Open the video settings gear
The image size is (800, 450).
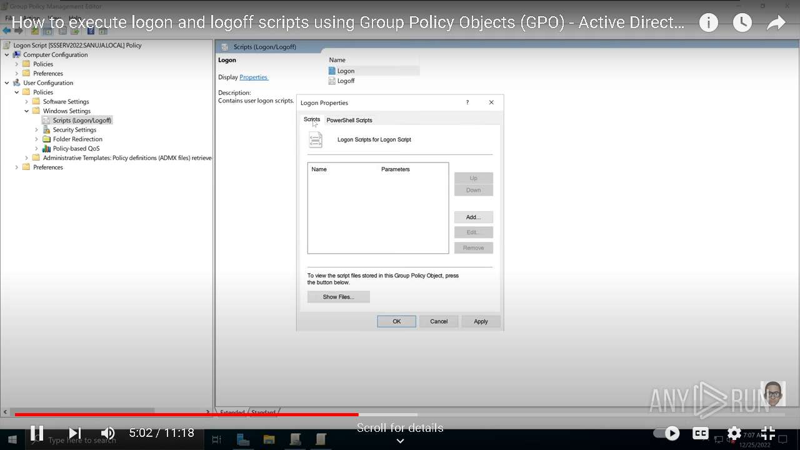734,432
